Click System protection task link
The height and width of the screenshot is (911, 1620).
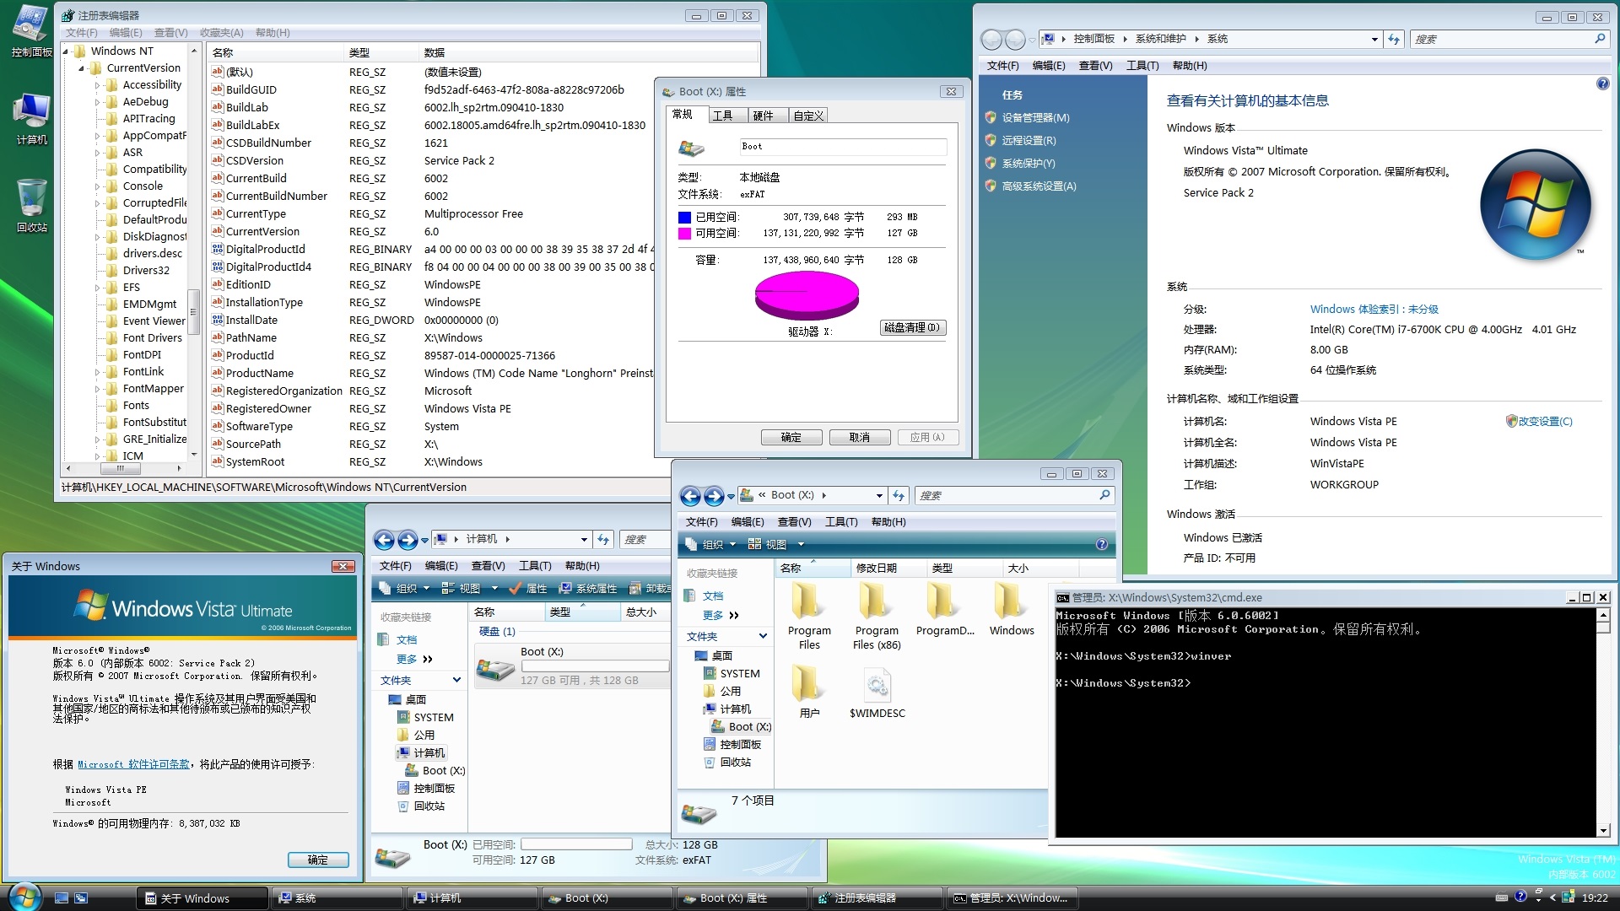[x=1029, y=164]
